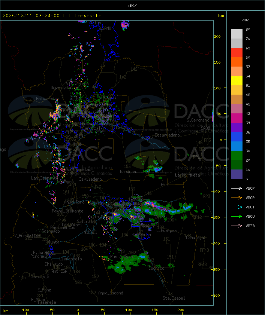Click the Pasarela place label
265x315 pixels.
point(47,302)
